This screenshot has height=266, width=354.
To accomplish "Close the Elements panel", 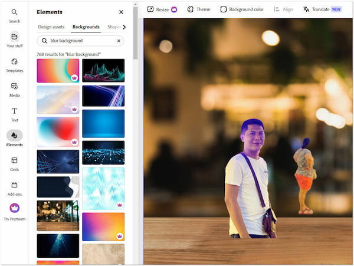I will [x=121, y=12].
